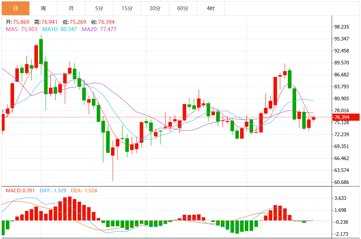Select the 日 daily chart tab
The height and width of the screenshot is (239, 361).
click(x=16, y=8)
